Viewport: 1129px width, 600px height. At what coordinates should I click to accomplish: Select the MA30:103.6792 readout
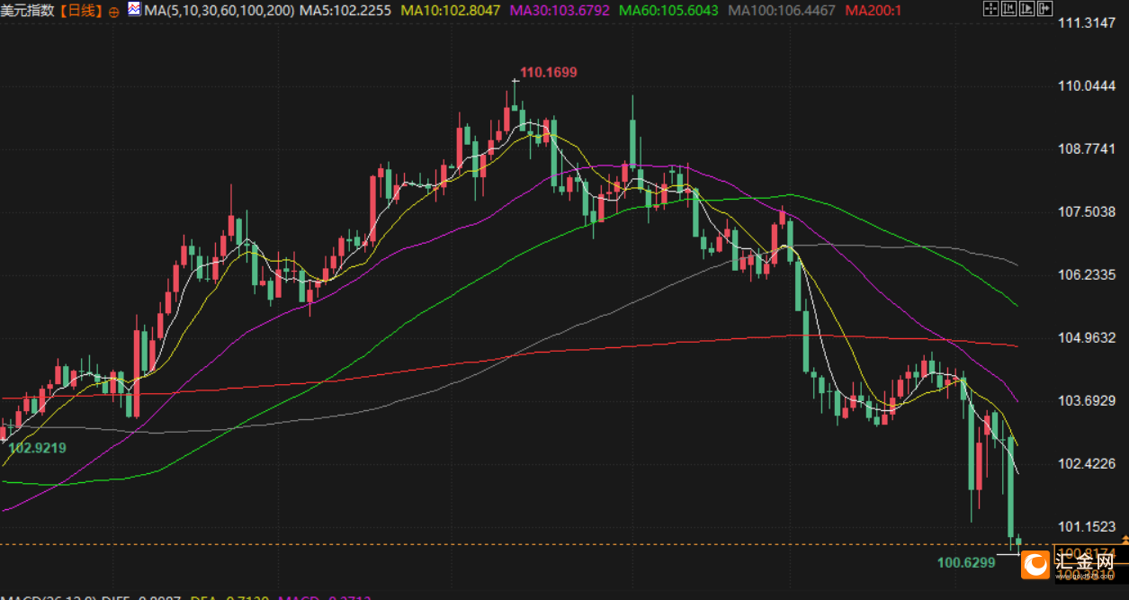(x=560, y=12)
